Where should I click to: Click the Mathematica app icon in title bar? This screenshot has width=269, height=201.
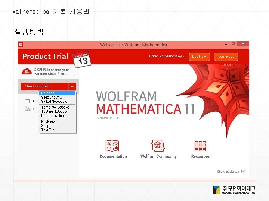(21, 45)
